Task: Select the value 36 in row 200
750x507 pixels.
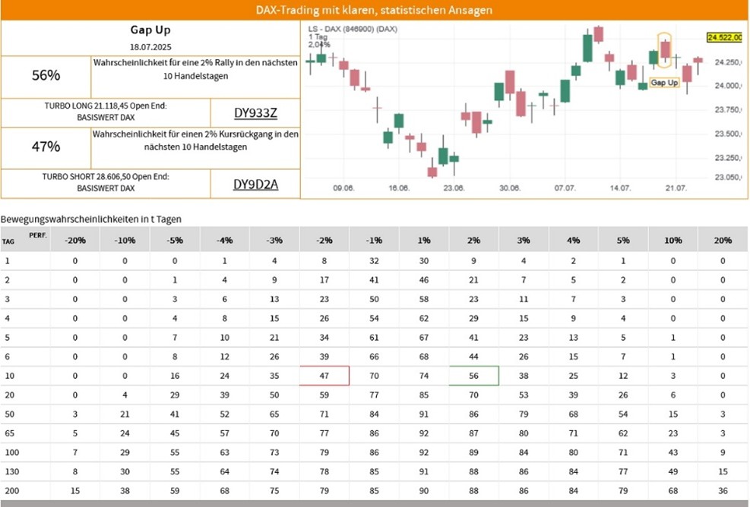Action: click(723, 491)
